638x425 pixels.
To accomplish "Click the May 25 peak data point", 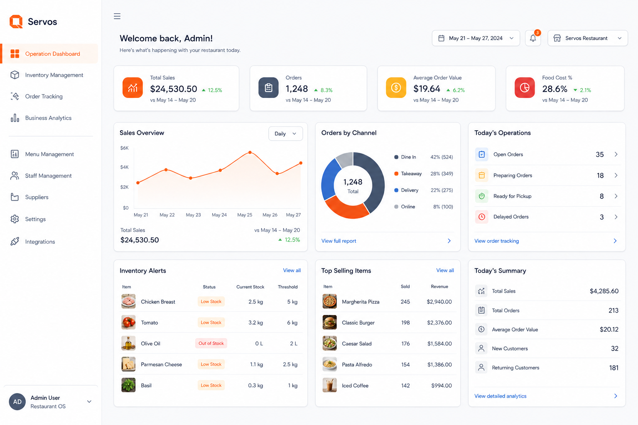I will click(x=250, y=153).
